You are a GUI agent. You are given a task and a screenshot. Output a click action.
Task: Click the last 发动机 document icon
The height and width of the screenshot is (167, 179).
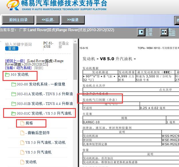pos(22,162)
